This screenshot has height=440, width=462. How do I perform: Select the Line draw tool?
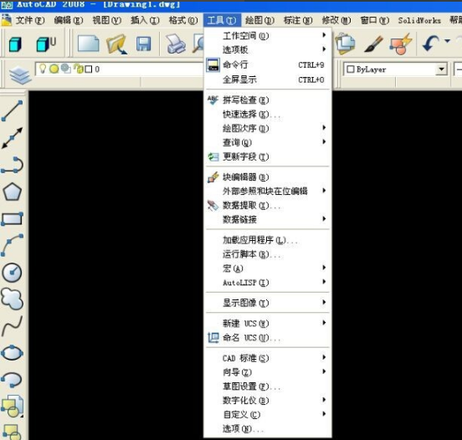pos(12,111)
